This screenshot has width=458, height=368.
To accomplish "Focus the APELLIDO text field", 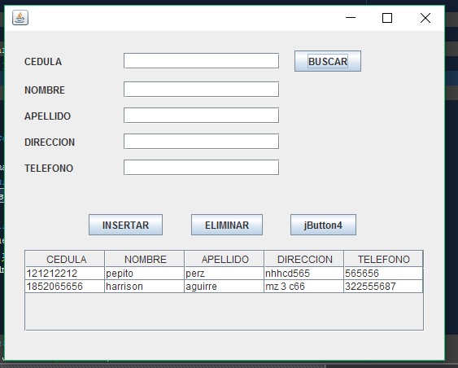I will click(201, 116).
